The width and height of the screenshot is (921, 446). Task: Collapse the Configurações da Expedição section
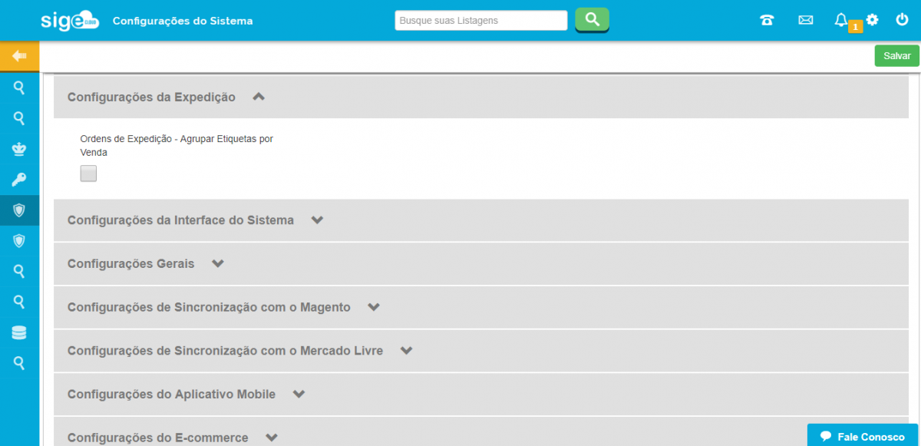[x=481, y=97]
